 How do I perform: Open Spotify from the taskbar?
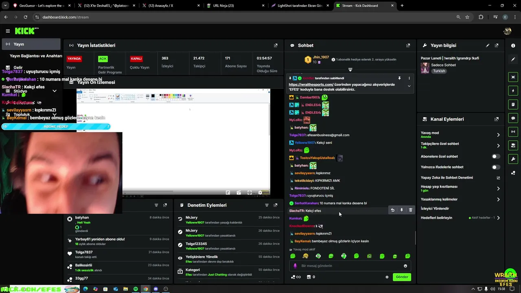click(136, 289)
